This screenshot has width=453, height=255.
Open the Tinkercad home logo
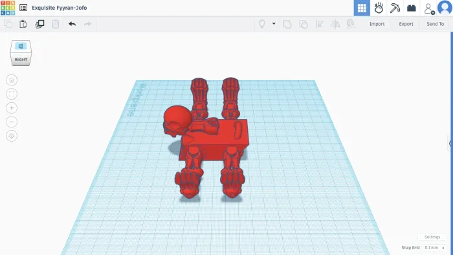pos(8,8)
